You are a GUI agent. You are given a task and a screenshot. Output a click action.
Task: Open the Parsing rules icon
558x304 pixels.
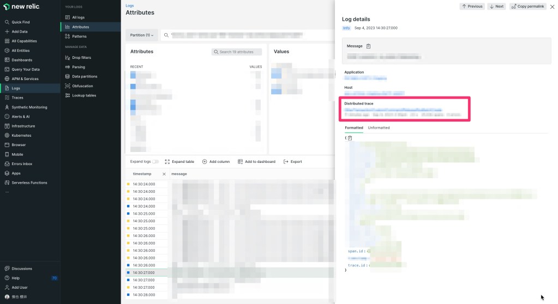pos(68,67)
